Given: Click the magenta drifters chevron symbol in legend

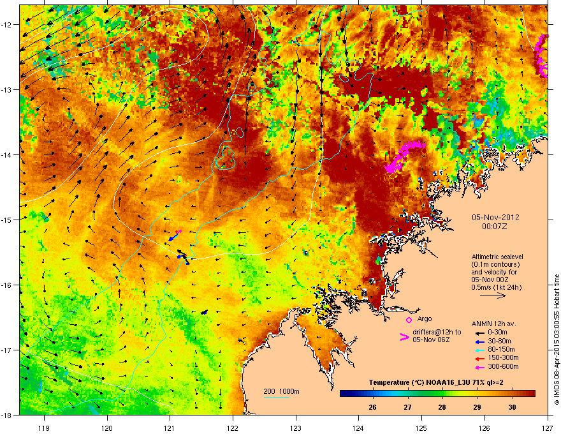Looking at the screenshot, I should pos(404,336).
